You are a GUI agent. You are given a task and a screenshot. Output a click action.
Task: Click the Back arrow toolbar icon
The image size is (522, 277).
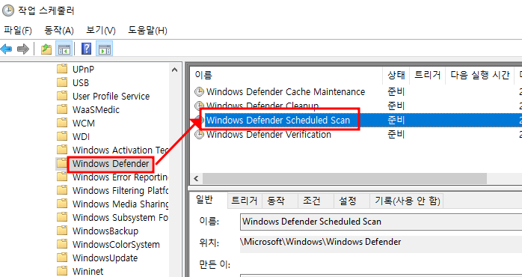tap(6, 49)
